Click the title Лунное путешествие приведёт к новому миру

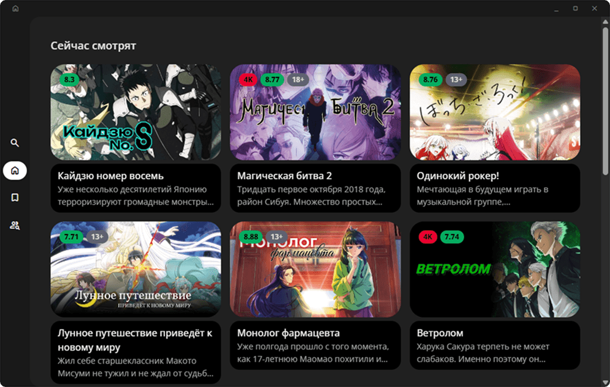coord(135,340)
